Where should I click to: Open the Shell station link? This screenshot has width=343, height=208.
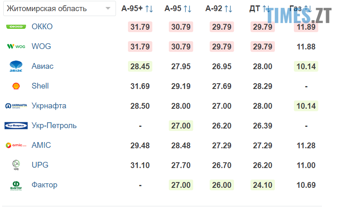[x=40, y=86]
